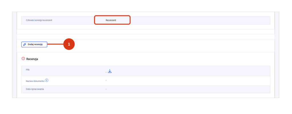Screen dimensions: 292x114
Task: Click the Dodaj recenzję button
Action: pos(34,44)
